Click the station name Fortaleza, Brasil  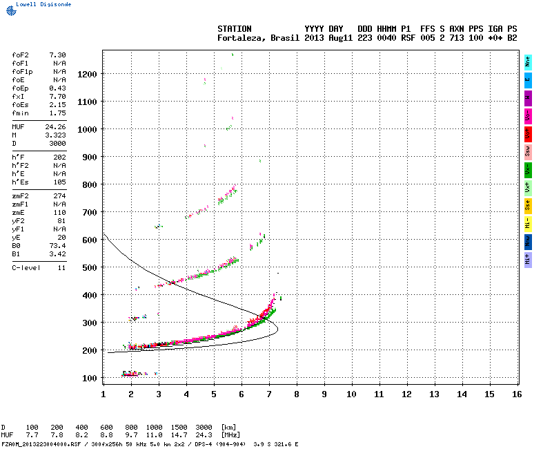[258, 38]
